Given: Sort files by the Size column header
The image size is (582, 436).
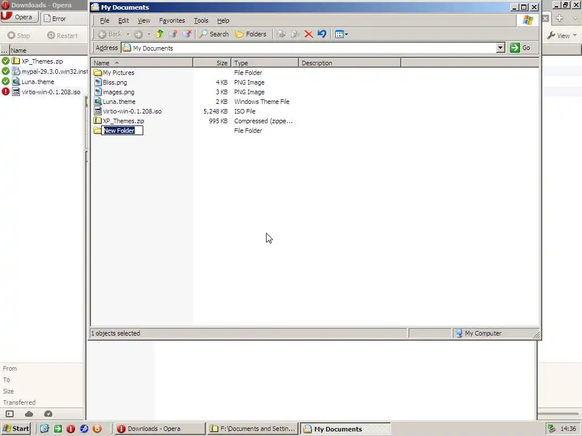Looking at the screenshot, I should [212, 63].
